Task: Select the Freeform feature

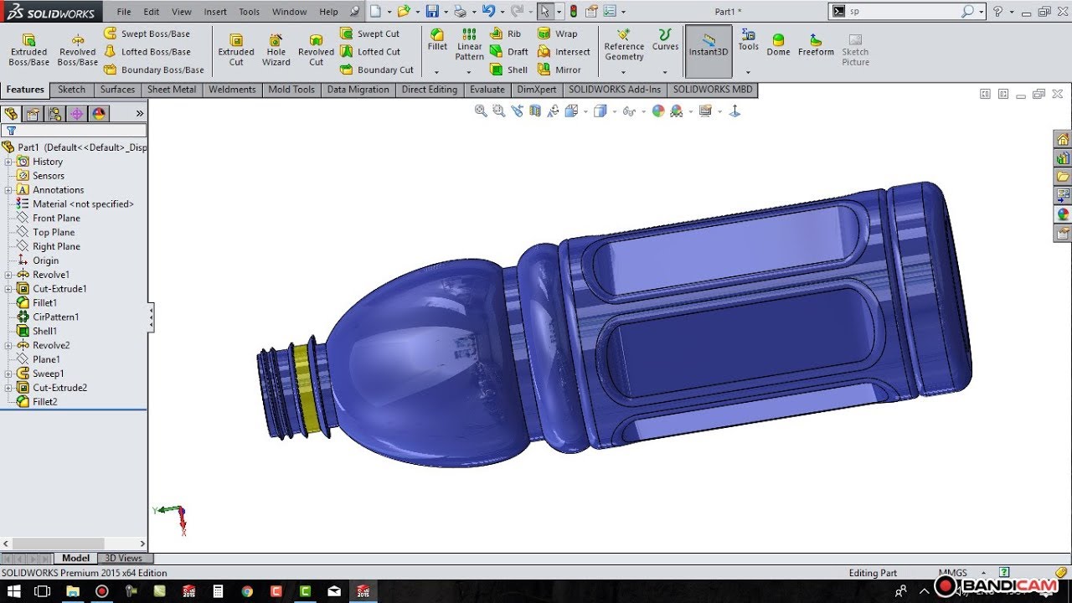Action: point(816,44)
